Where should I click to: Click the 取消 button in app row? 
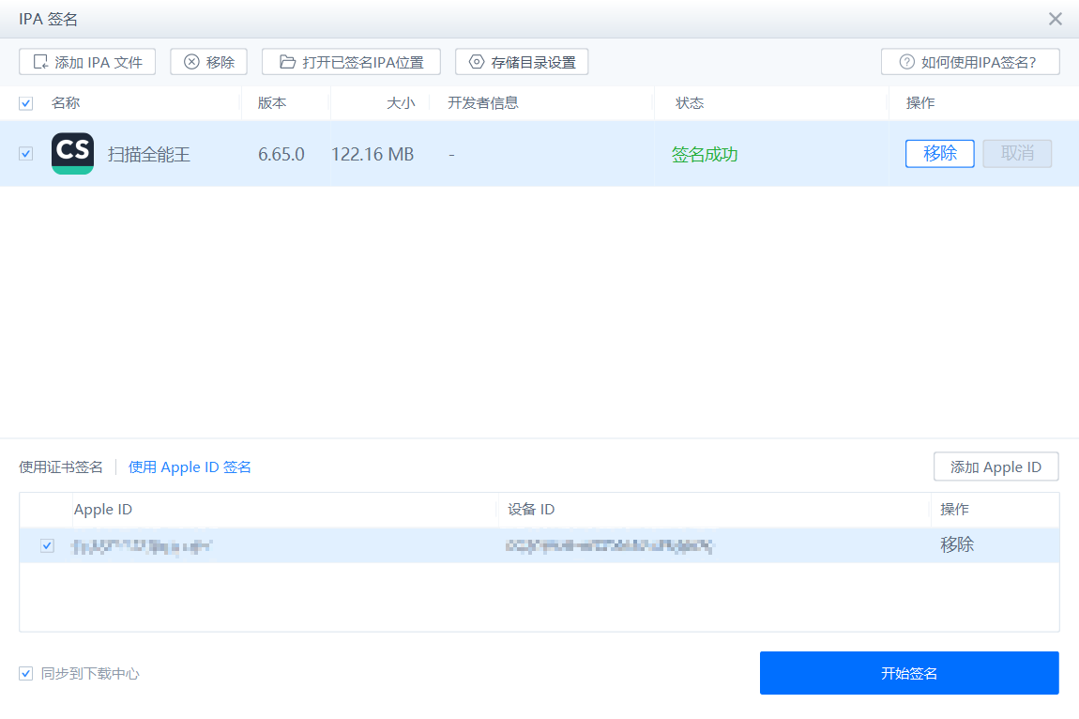point(1017,153)
